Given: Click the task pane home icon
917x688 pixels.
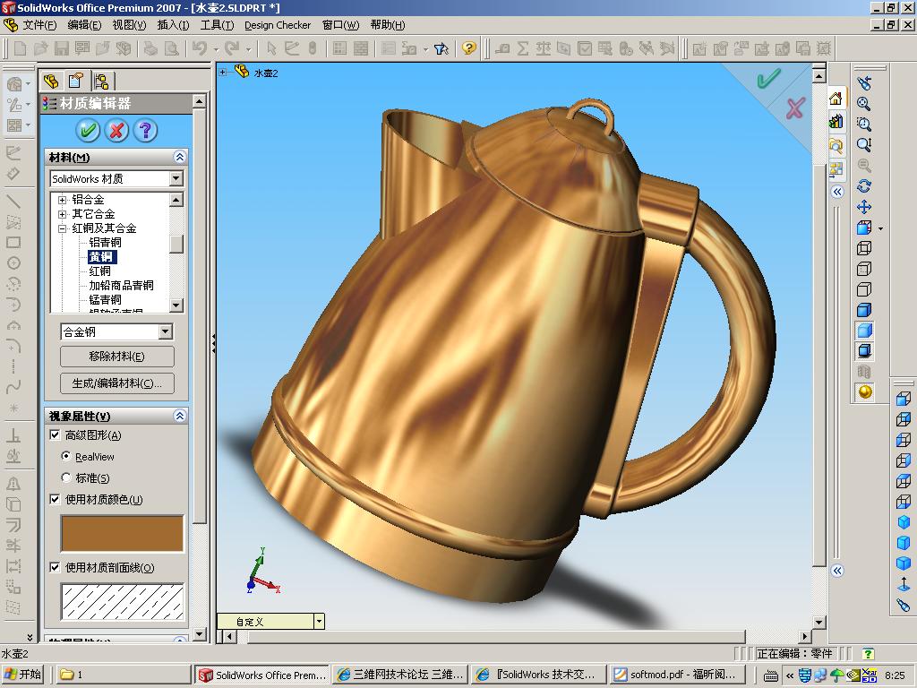Looking at the screenshot, I should [x=836, y=99].
